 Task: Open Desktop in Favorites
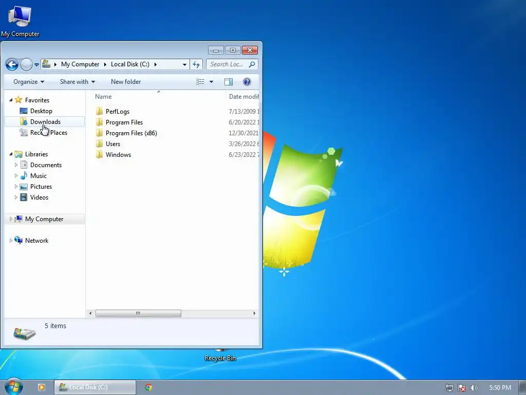pos(36,111)
